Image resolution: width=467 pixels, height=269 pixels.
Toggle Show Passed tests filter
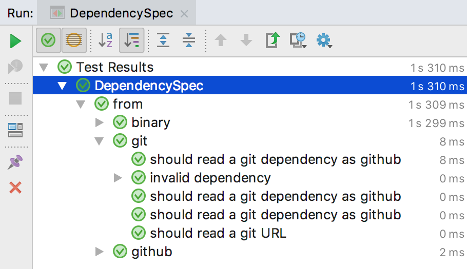[48, 40]
